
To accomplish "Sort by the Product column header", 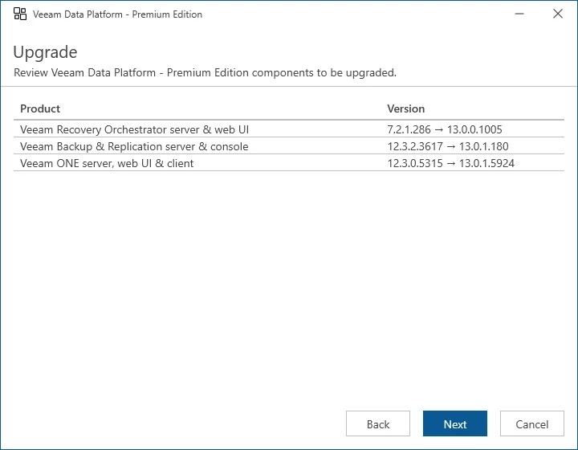I will [x=40, y=108].
